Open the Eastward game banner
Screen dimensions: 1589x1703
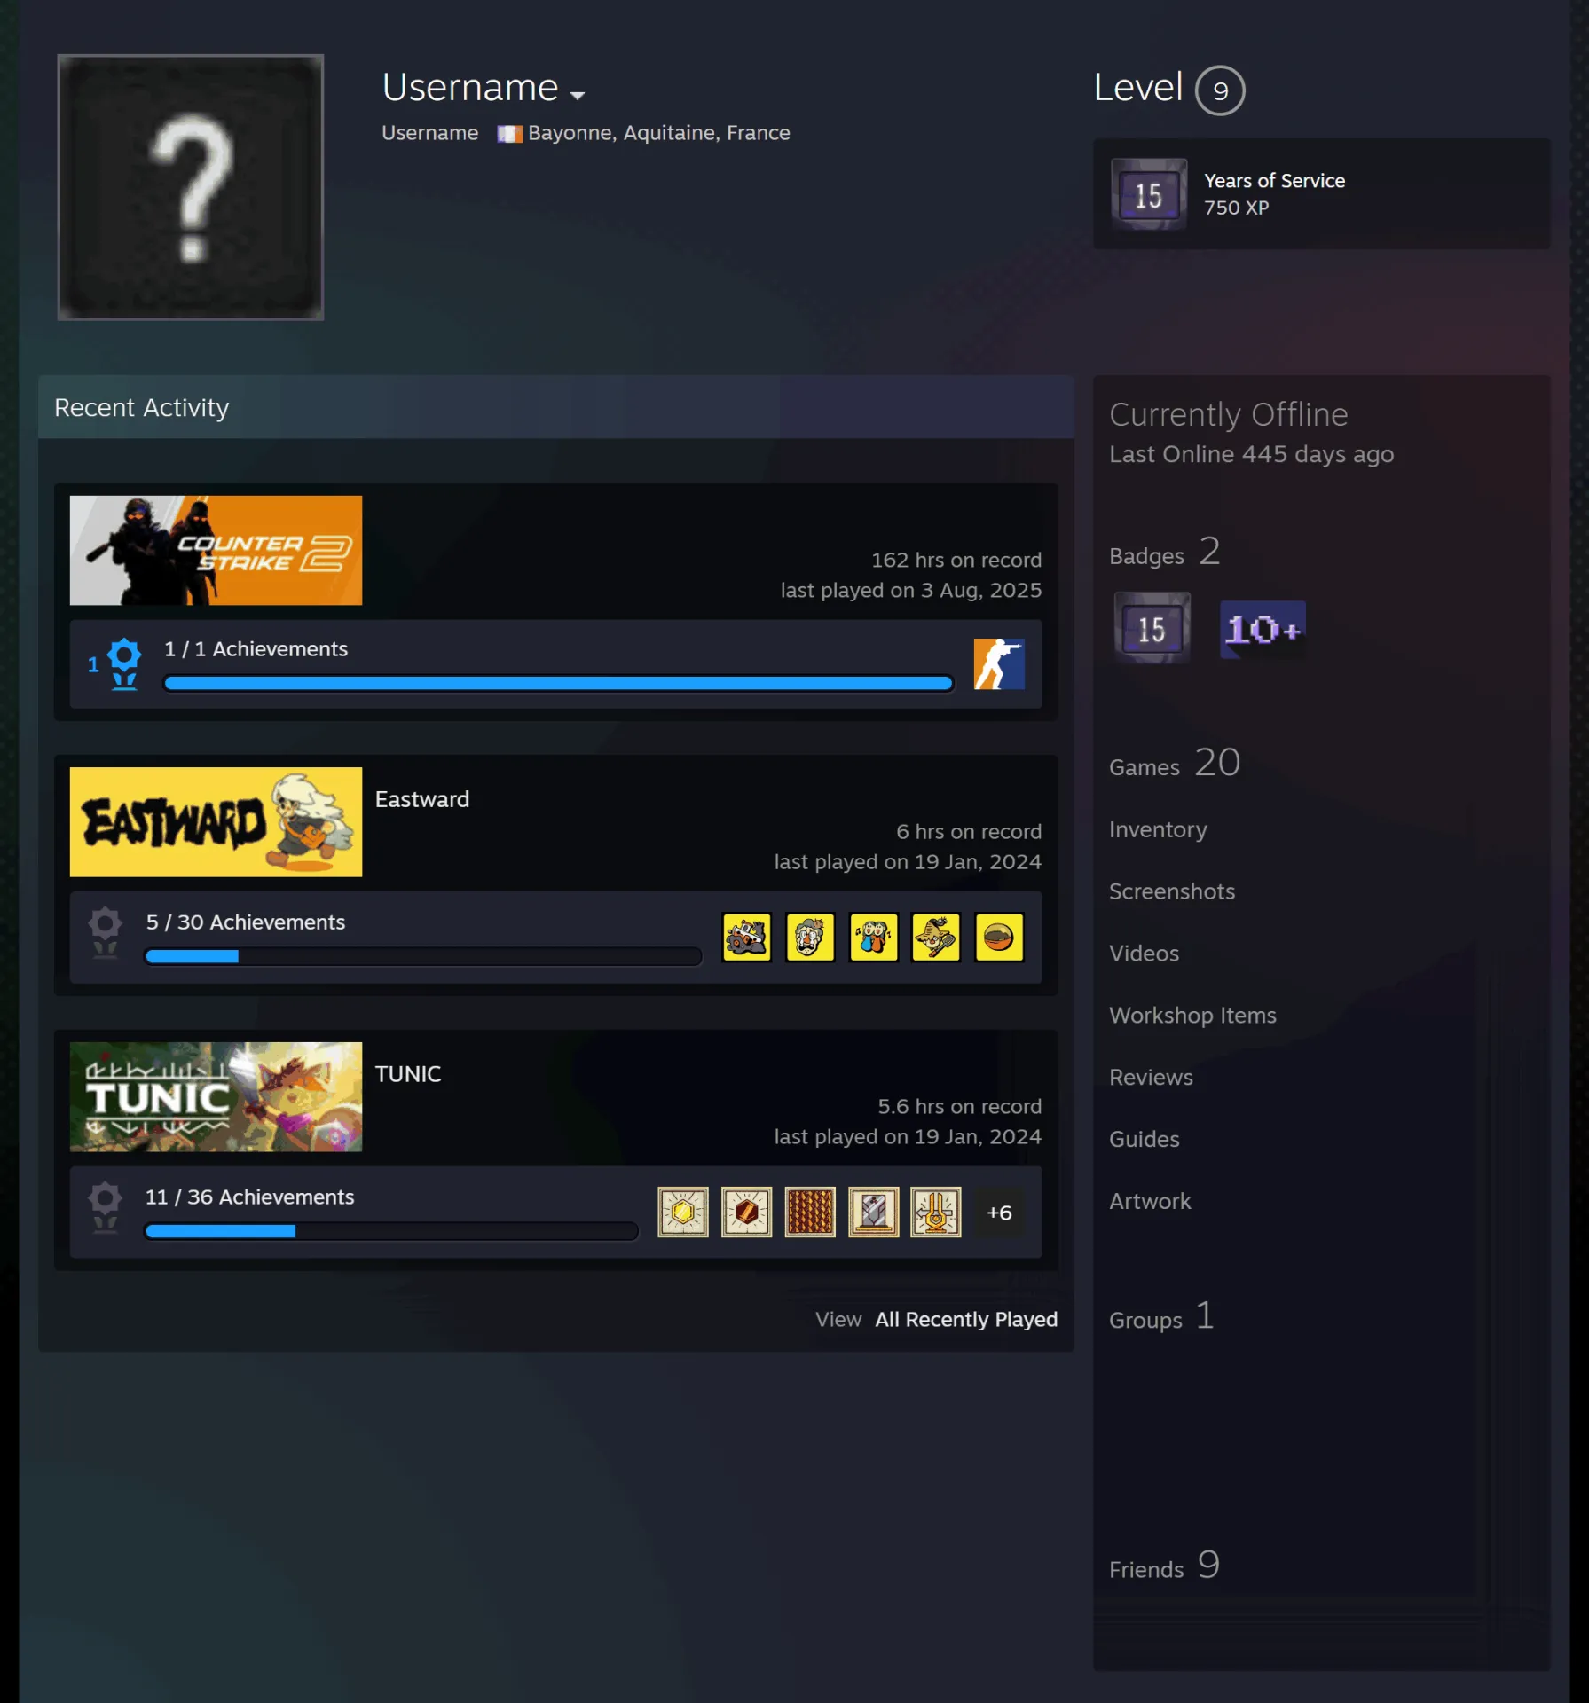click(x=216, y=821)
